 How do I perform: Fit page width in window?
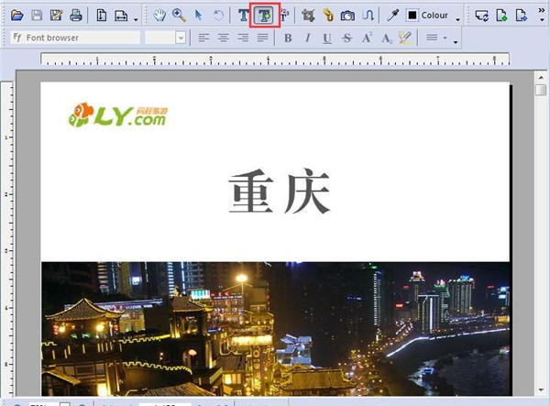click(121, 16)
